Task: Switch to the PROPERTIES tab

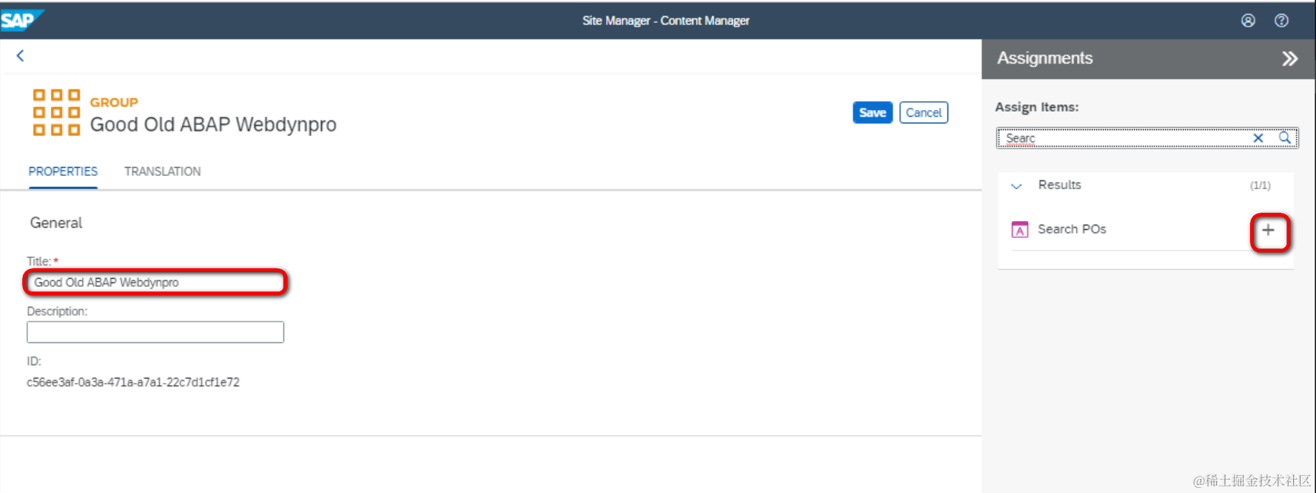Action: [63, 171]
